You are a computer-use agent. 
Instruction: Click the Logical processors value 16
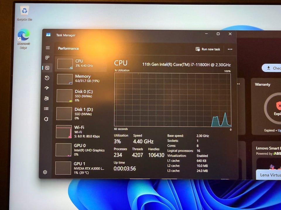coord(198,151)
